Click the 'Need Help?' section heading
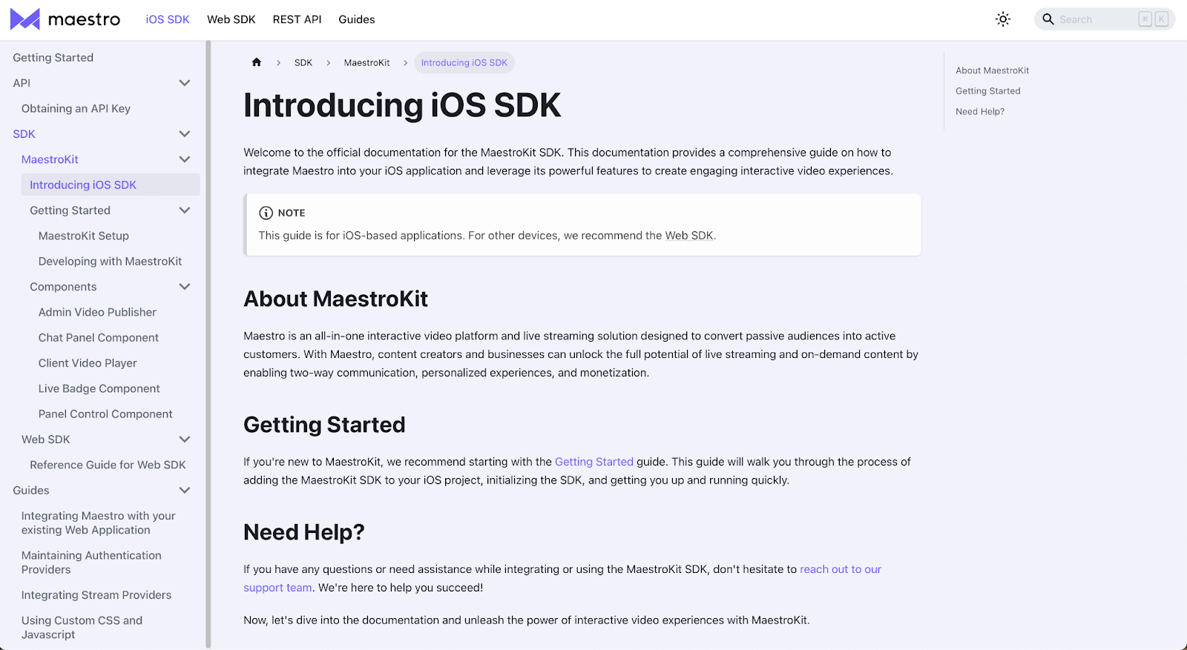Screen dimensions: 1187x650 tap(304, 532)
